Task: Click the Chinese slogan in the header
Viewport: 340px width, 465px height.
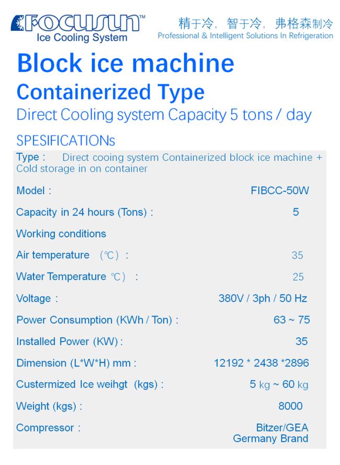Action: pyautogui.click(x=256, y=23)
